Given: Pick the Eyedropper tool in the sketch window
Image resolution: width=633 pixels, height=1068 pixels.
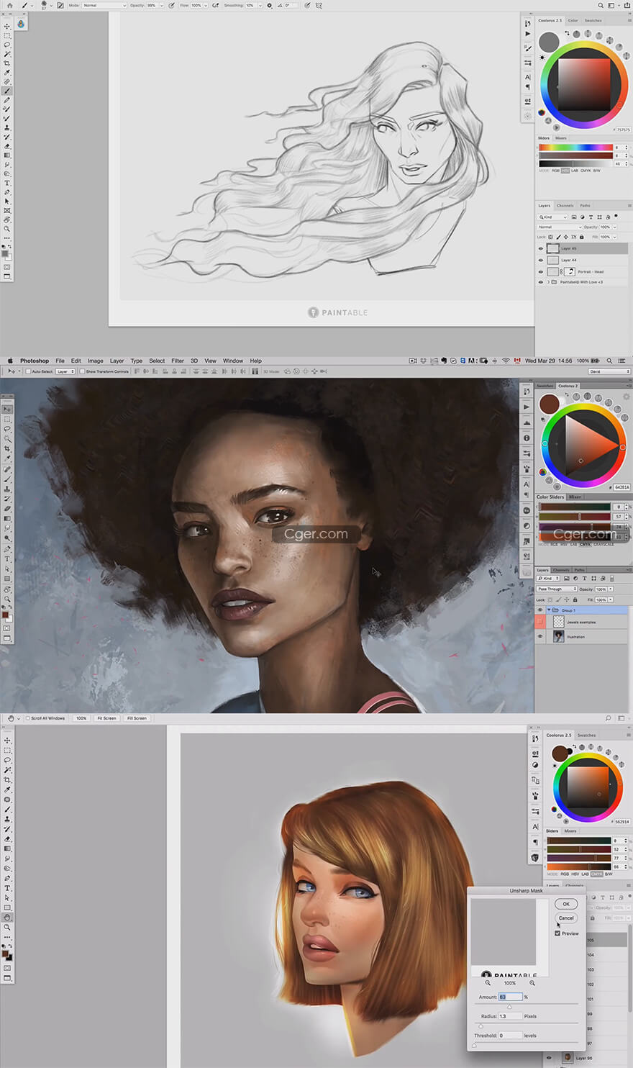Looking at the screenshot, I should pos(7,73).
